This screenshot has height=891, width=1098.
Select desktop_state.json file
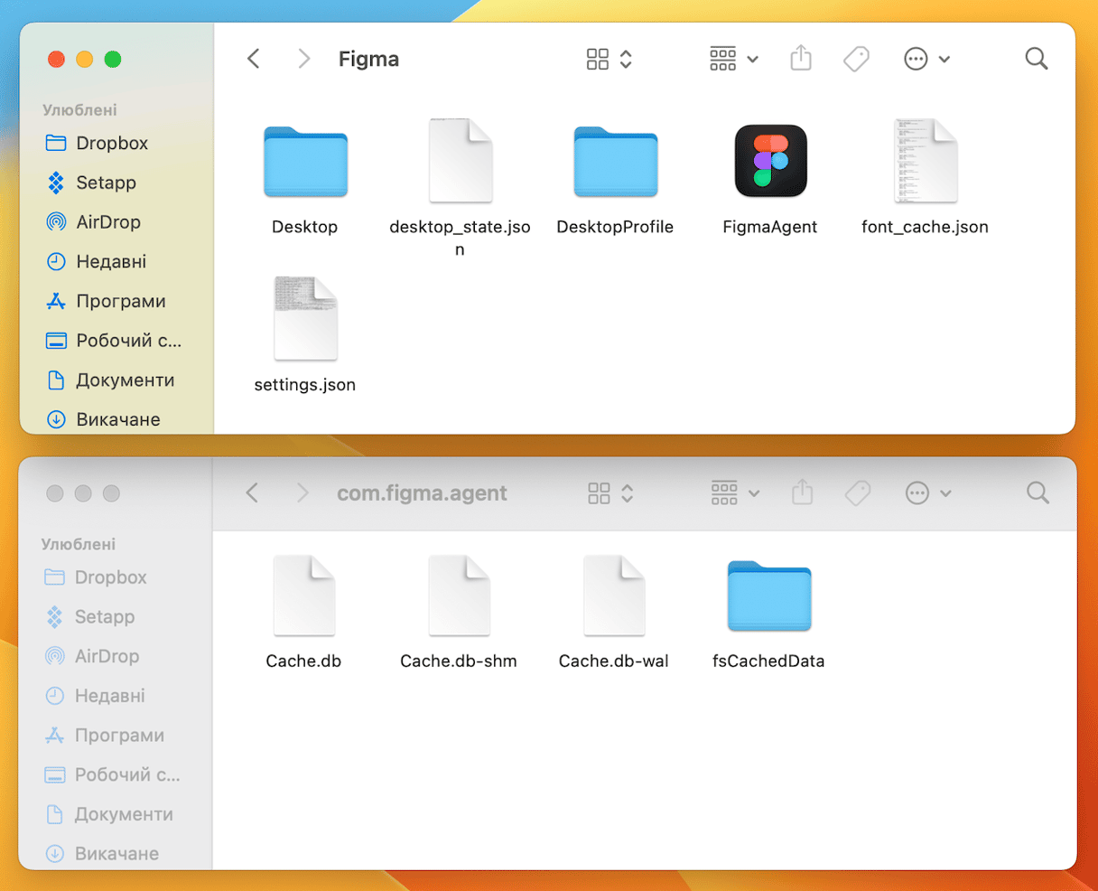[460, 161]
